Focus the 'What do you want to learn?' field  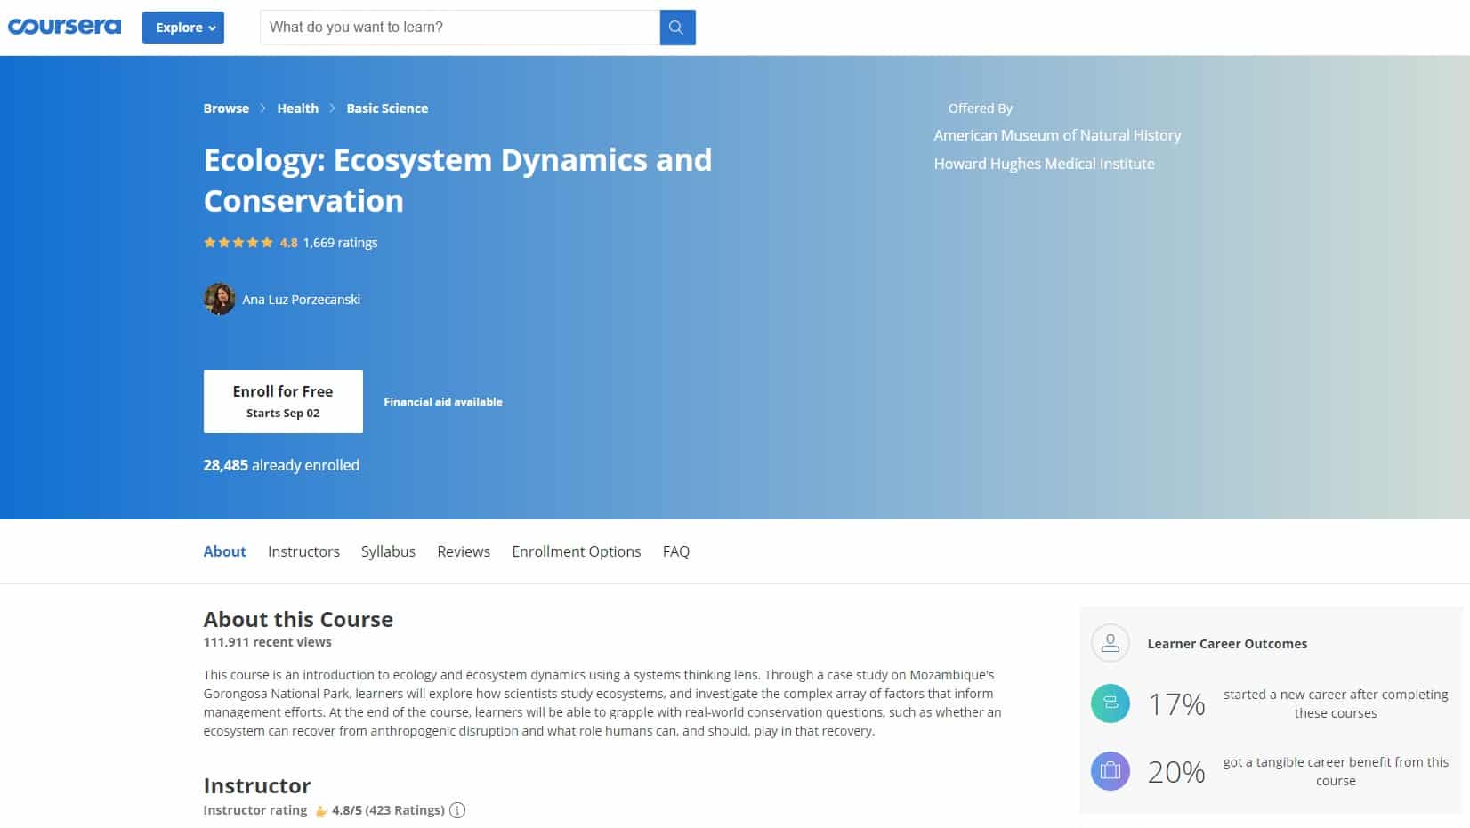(x=459, y=28)
